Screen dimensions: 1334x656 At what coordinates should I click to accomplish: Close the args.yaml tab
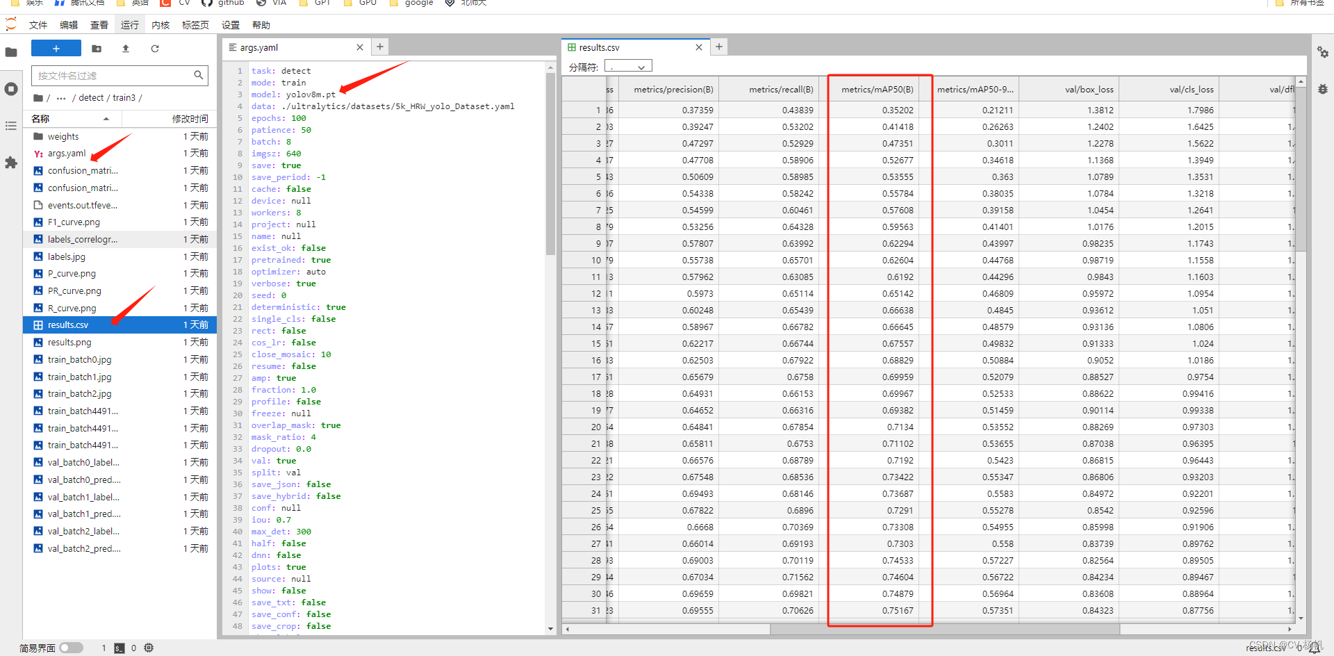[x=360, y=47]
